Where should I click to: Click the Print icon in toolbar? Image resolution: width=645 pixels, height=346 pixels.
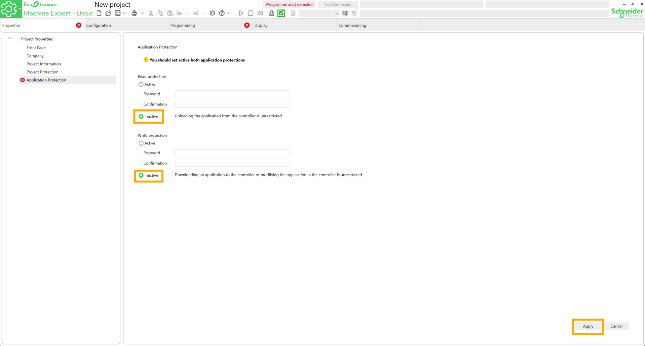134,13
